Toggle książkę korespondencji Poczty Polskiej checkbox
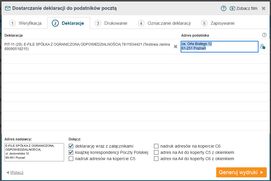The image size is (271, 181). pyautogui.click(x=71, y=152)
